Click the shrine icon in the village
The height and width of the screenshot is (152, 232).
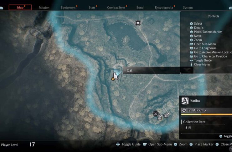[x=160, y=117]
